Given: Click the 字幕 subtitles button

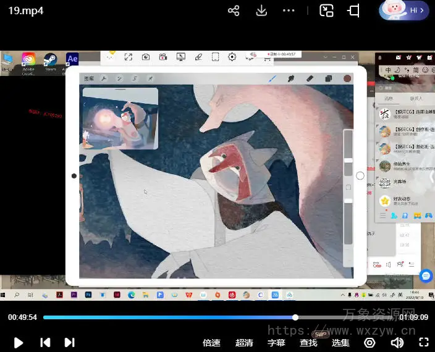Looking at the screenshot, I should (276, 343).
